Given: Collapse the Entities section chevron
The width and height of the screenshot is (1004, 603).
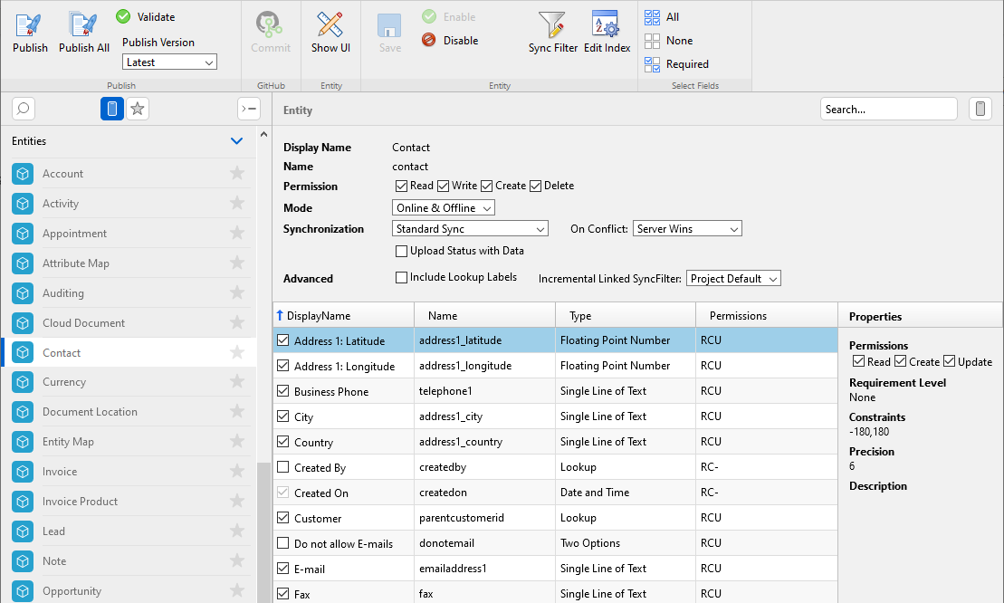Looking at the screenshot, I should [237, 141].
